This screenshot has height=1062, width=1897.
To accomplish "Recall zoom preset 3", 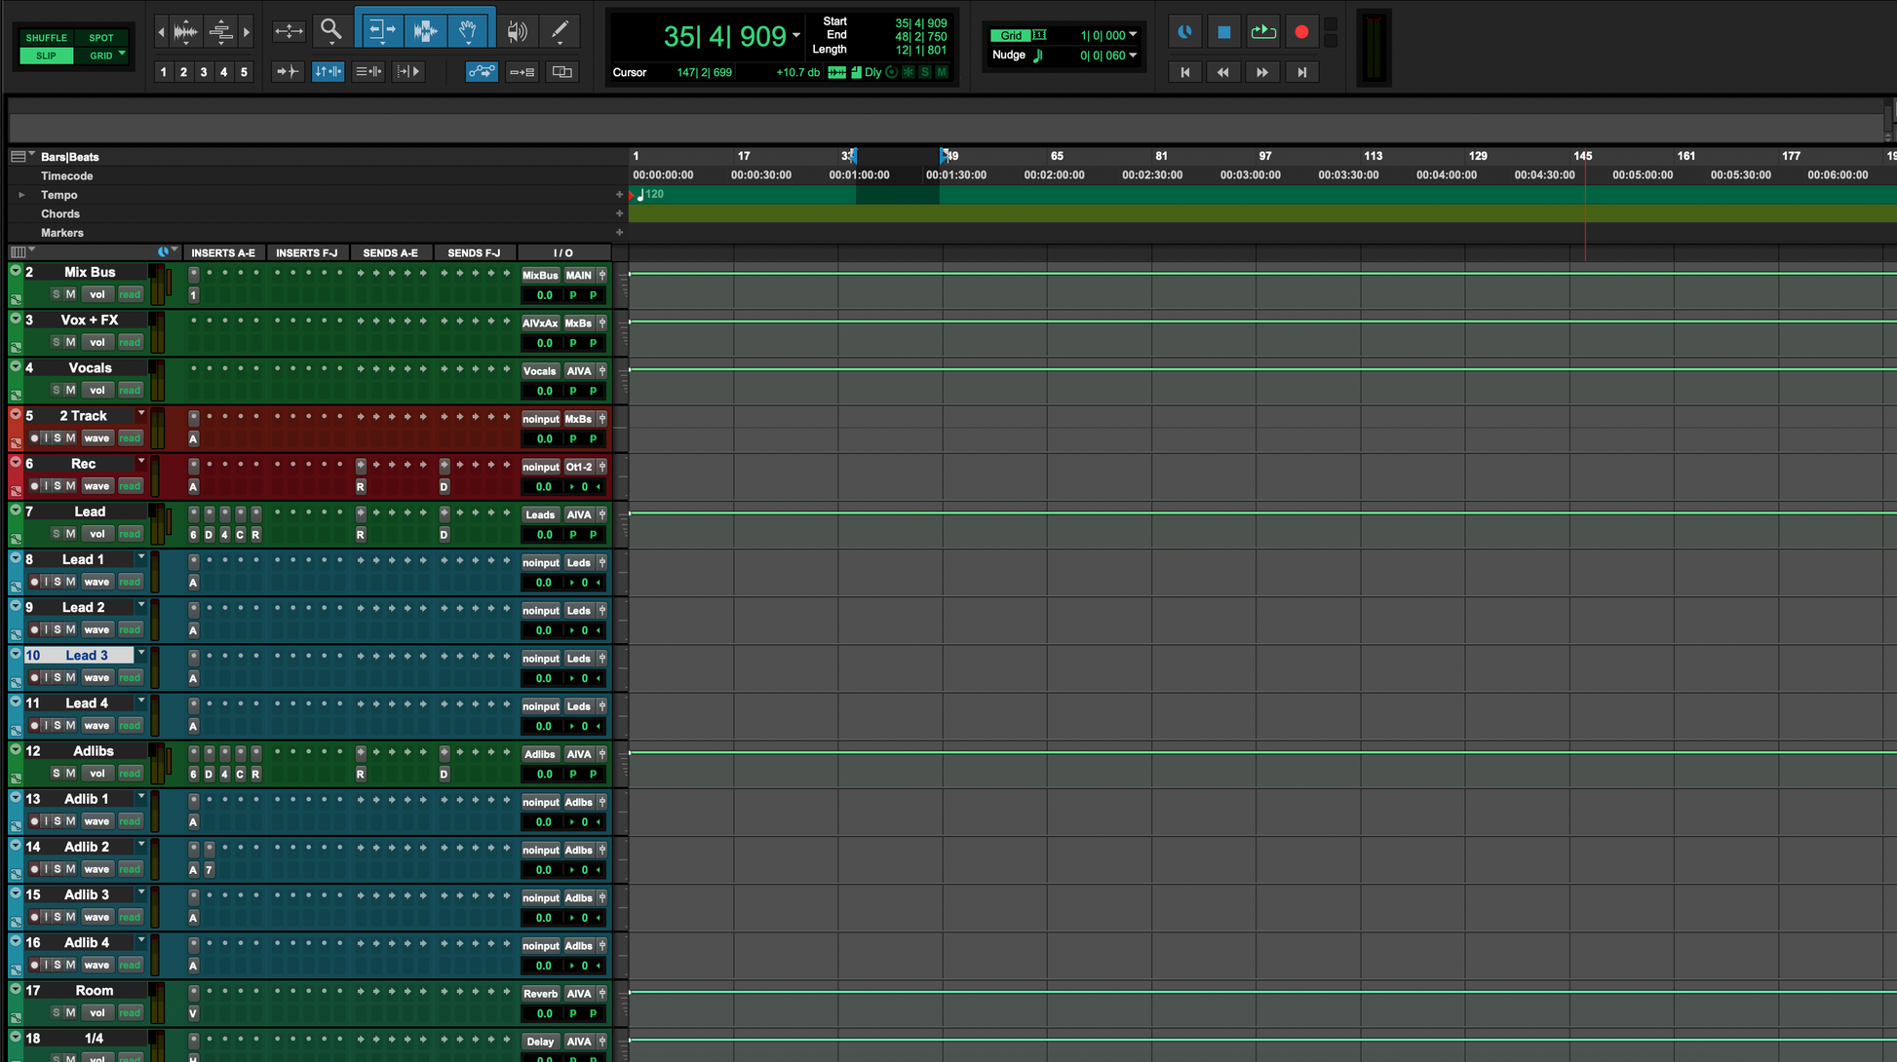I will tap(204, 72).
